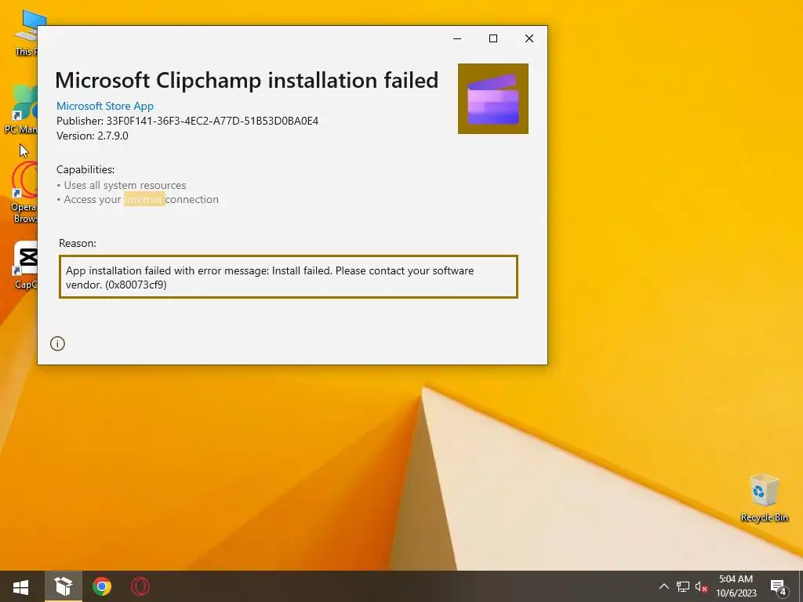803x602 pixels.
Task: Open the Microsoft Store App link
Action: (x=105, y=106)
